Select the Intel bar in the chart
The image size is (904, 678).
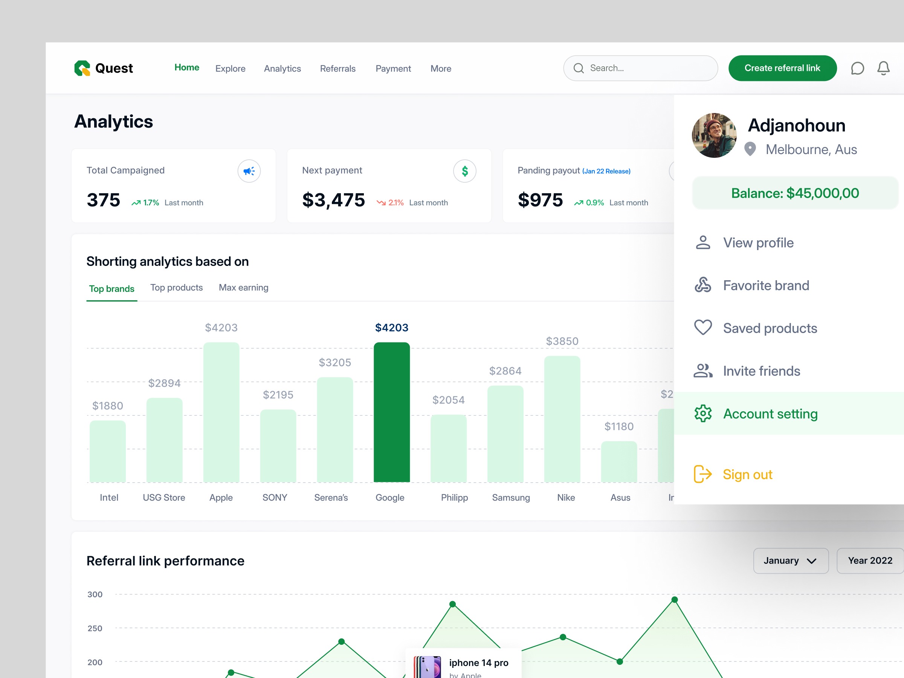point(107,451)
